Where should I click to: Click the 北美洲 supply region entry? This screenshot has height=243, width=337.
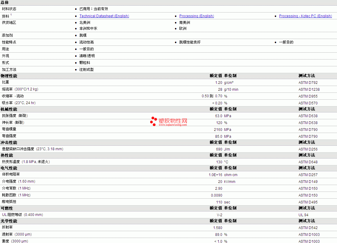85,23
